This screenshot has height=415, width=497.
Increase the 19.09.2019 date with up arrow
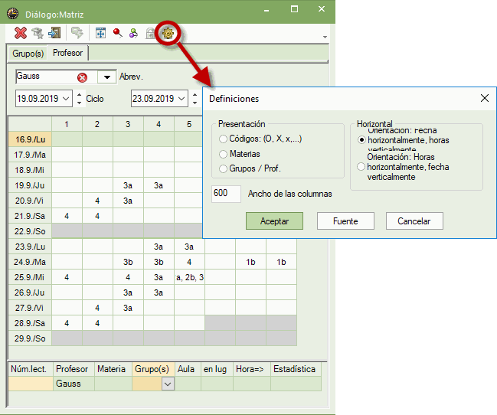tap(79, 94)
